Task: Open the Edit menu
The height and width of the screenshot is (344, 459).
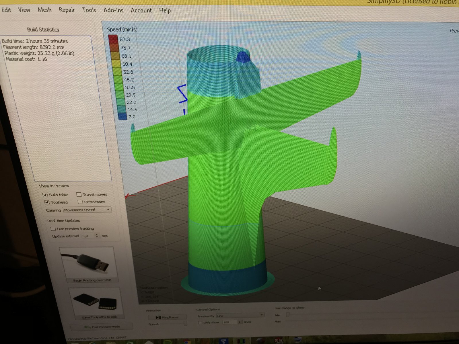Action: pos(6,10)
